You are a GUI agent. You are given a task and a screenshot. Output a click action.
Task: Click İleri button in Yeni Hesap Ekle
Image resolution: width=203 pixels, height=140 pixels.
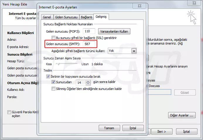(162, 132)
